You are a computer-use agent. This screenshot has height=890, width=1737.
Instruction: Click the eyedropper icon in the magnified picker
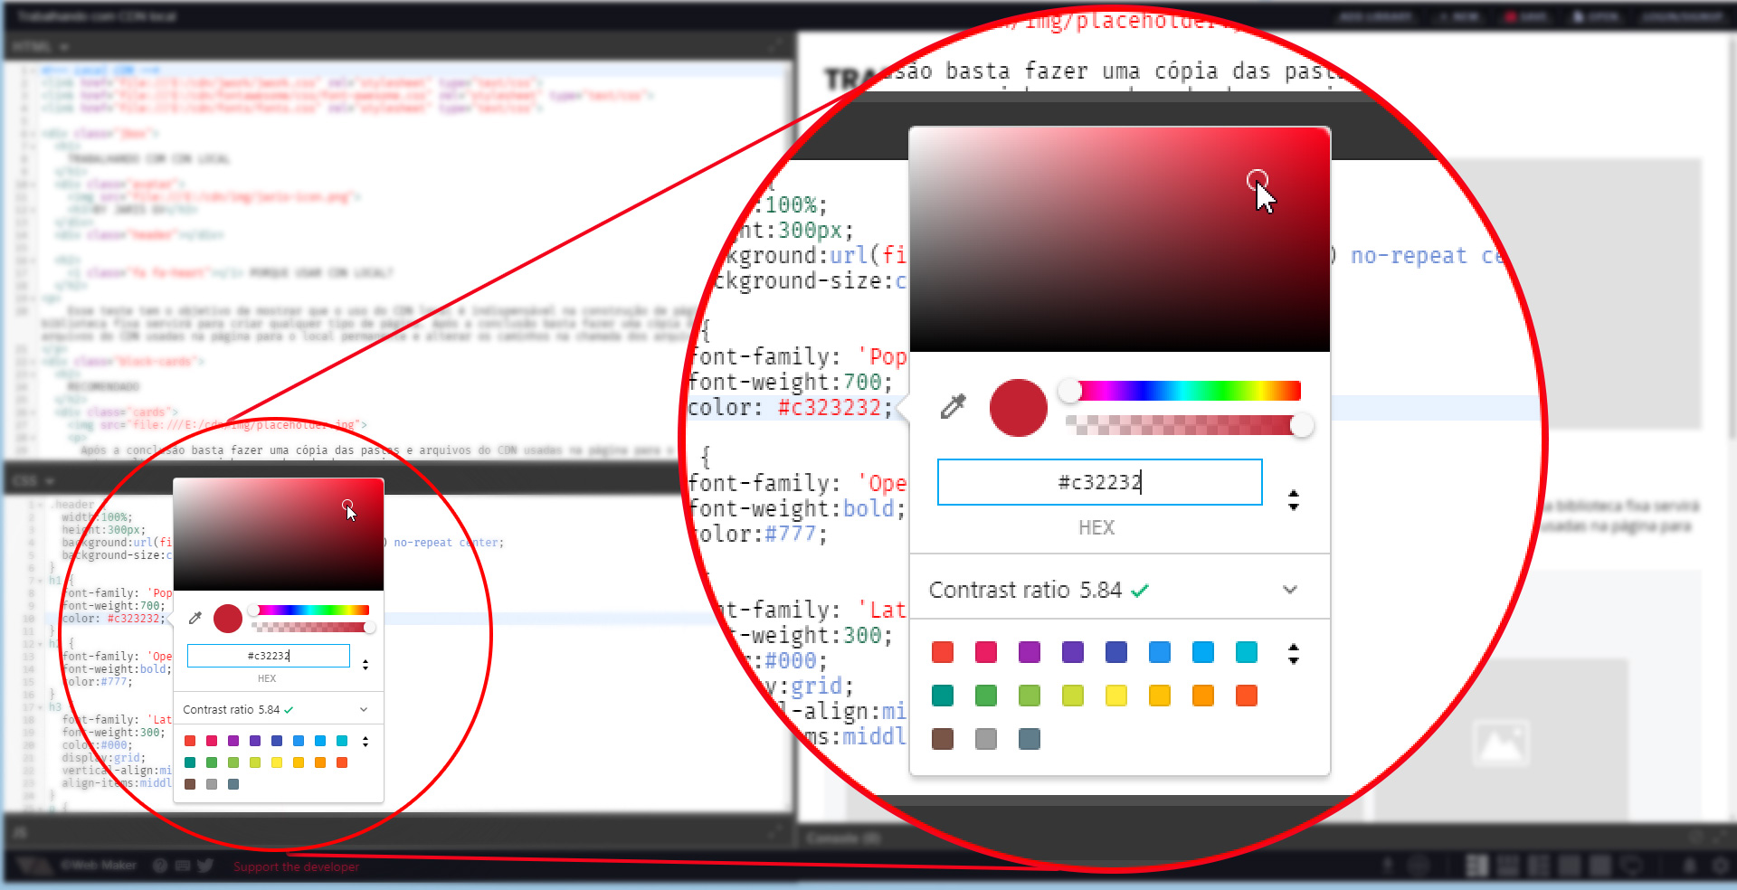tap(953, 407)
